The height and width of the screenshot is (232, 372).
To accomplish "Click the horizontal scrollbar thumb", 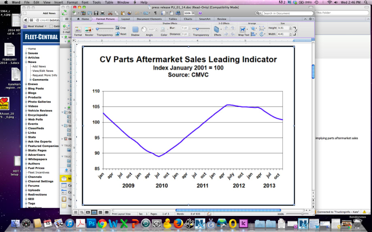I will pyautogui.click(x=228, y=210).
